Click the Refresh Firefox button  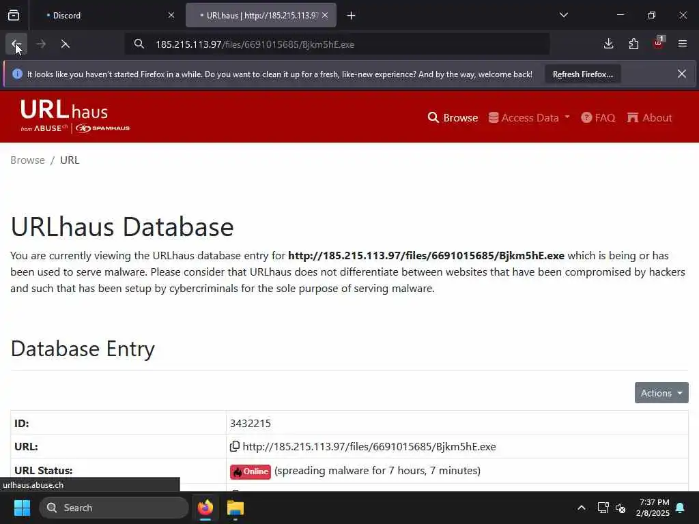583,74
